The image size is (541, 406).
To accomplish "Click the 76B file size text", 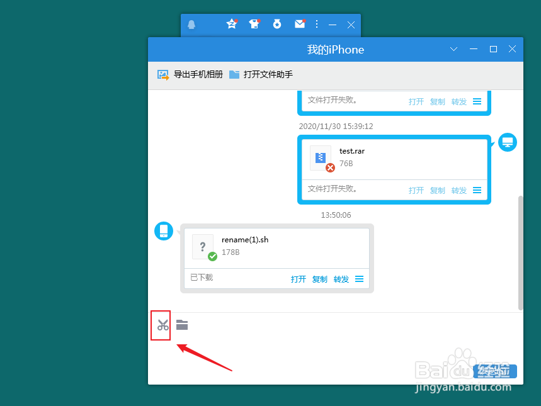I will tap(346, 164).
